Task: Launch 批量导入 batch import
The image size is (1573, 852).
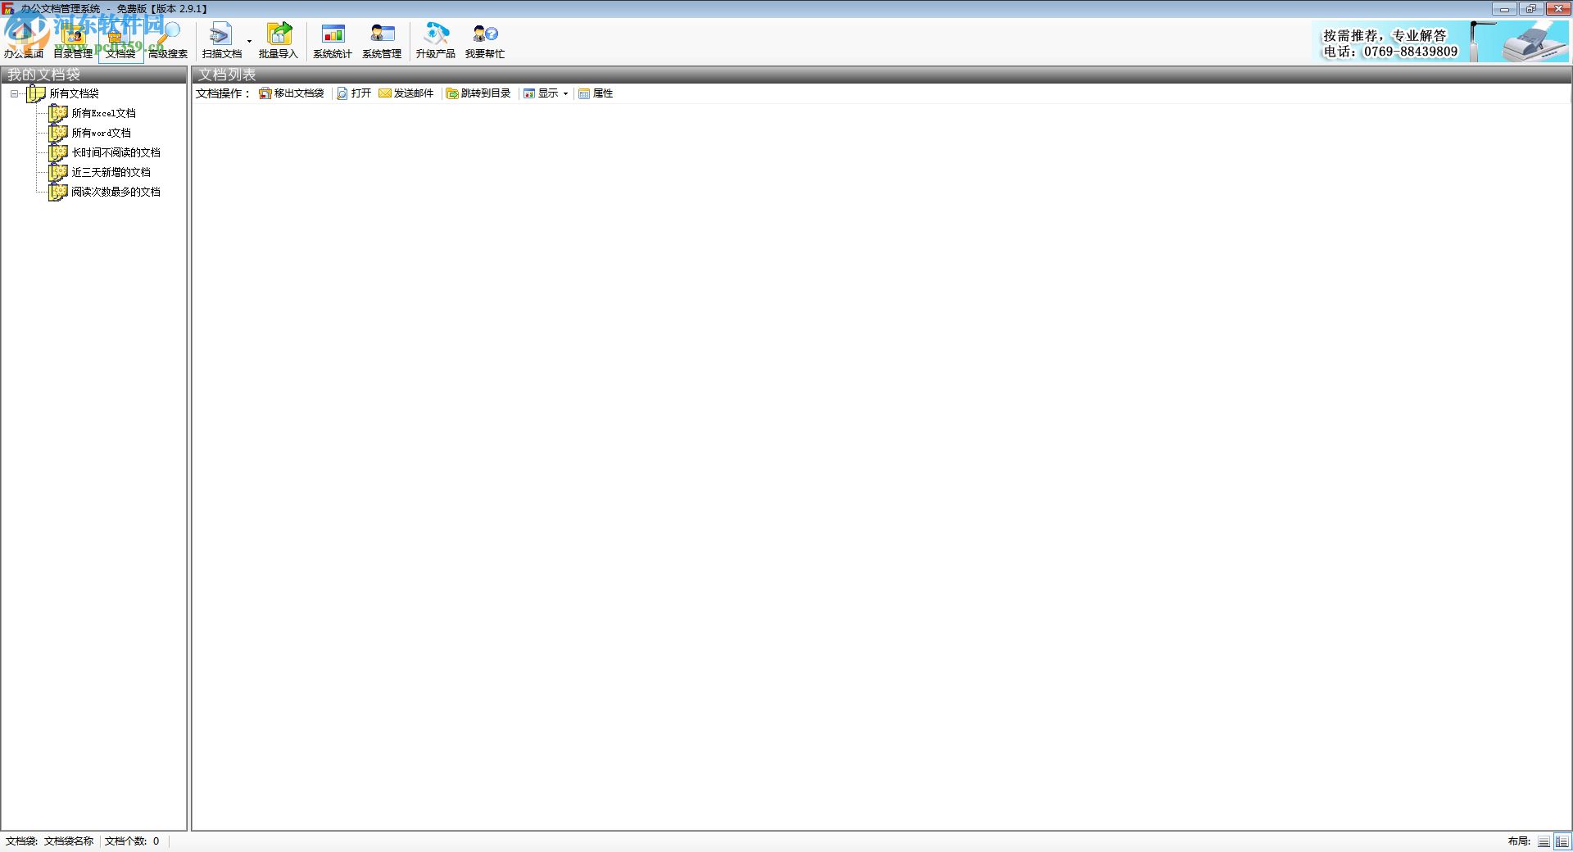Action: (x=279, y=41)
